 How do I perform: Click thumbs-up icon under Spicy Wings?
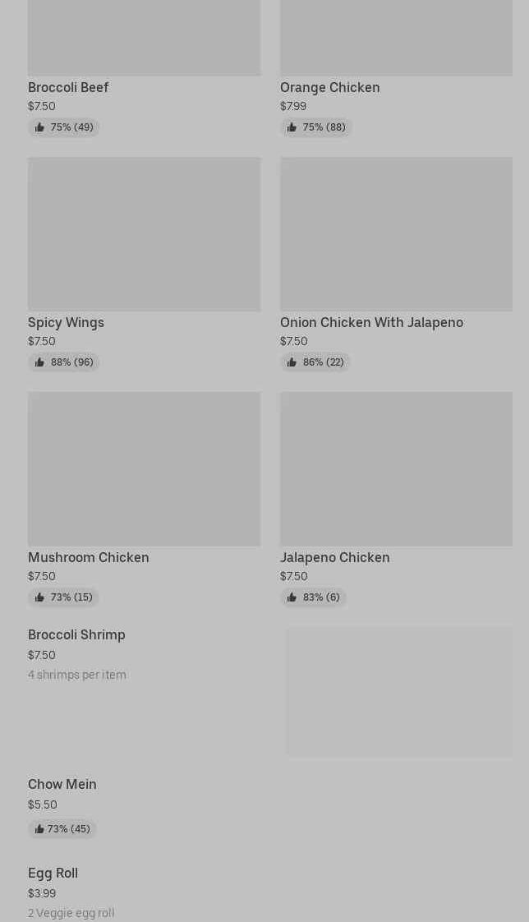[39, 362]
